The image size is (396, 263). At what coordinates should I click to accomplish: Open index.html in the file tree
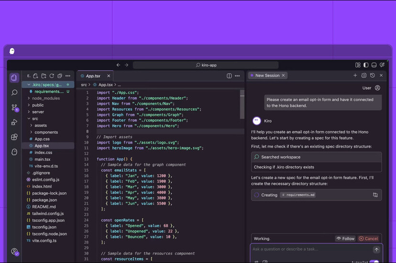[48, 187]
